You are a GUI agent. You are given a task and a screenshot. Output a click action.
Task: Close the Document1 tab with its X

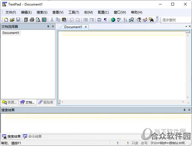coord(86,27)
